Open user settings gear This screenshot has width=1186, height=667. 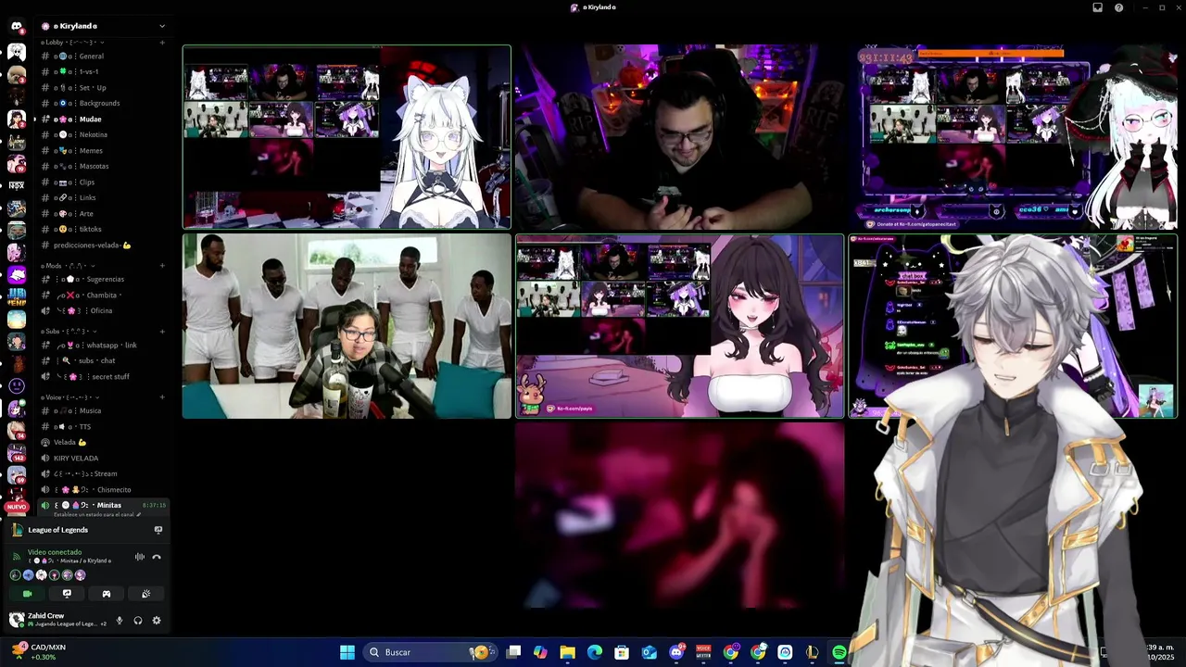157,621
